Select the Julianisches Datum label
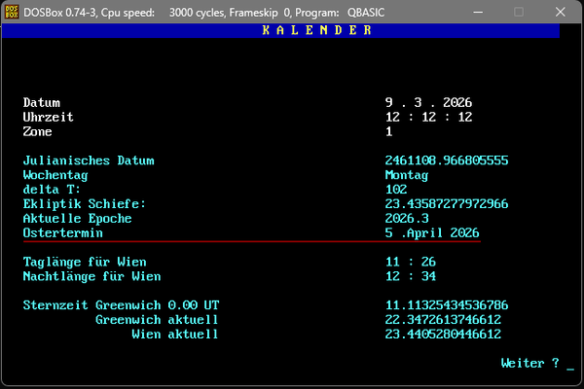584x389 pixels. pos(89,160)
